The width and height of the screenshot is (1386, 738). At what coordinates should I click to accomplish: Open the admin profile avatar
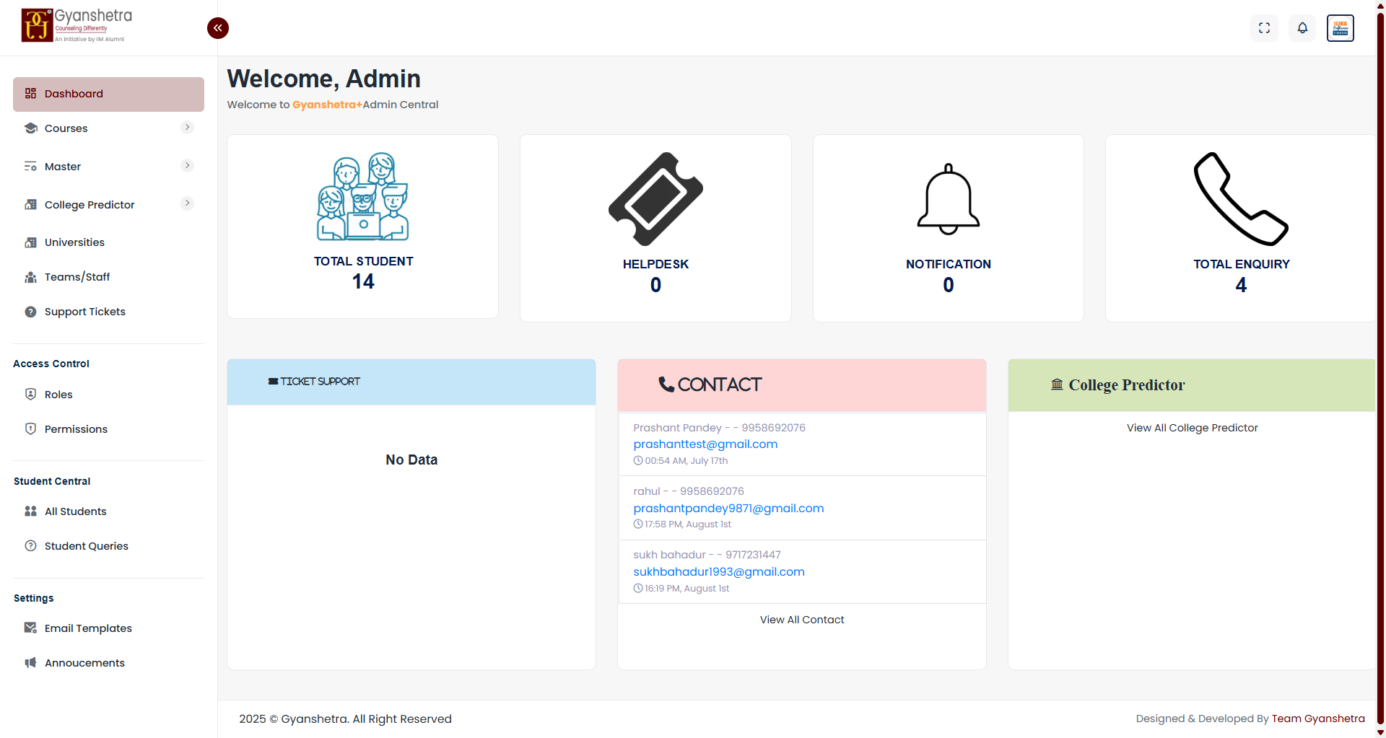[x=1341, y=28]
